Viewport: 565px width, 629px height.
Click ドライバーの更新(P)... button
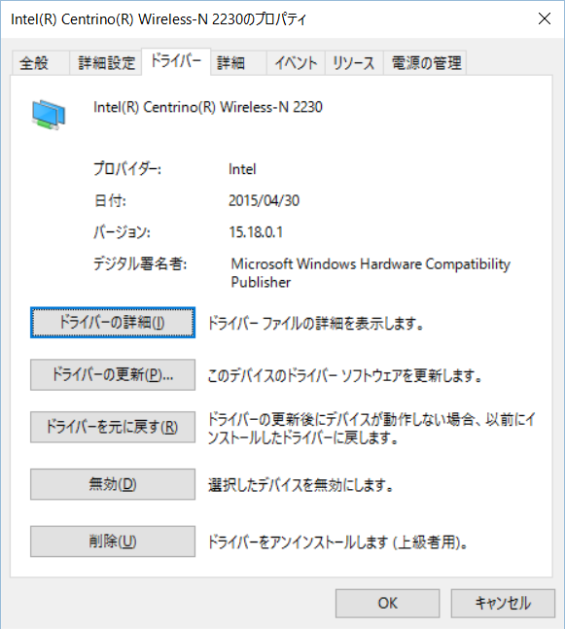pos(113,374)
